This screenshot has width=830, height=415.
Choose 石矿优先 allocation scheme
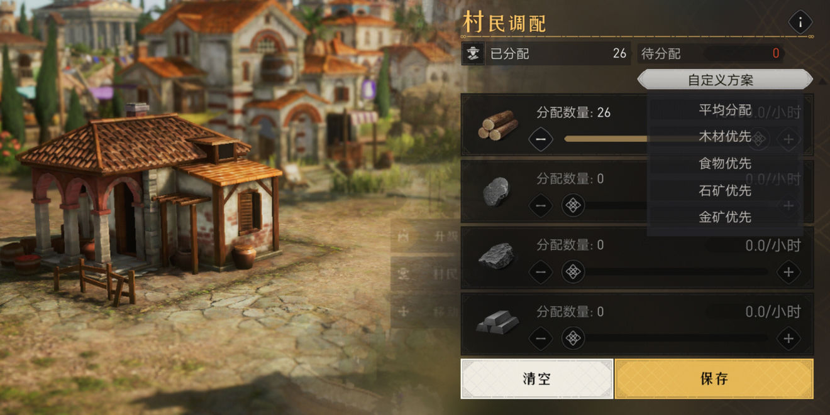(x=725, y=190)
